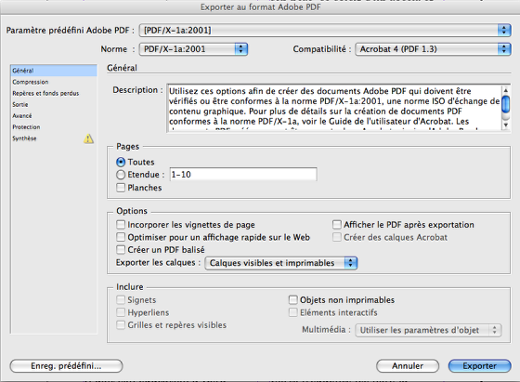Viewport: 520px width, 382px height.
Task: Select the Toutes radio button
Action: [x=121, y=162]
